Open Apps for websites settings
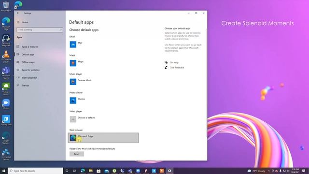The height and width of the screenshot is (174, 309). (x=30, y=70)
